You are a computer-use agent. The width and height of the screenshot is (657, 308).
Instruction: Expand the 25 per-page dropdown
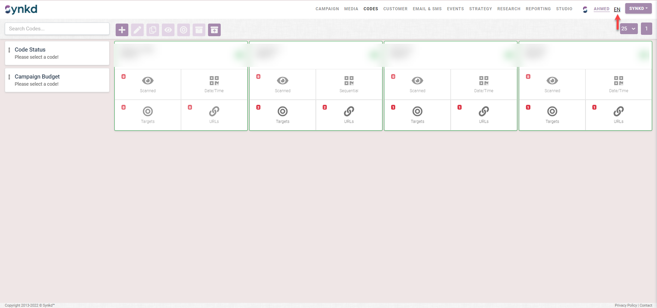pyautogui.click(x=629, y=29)
